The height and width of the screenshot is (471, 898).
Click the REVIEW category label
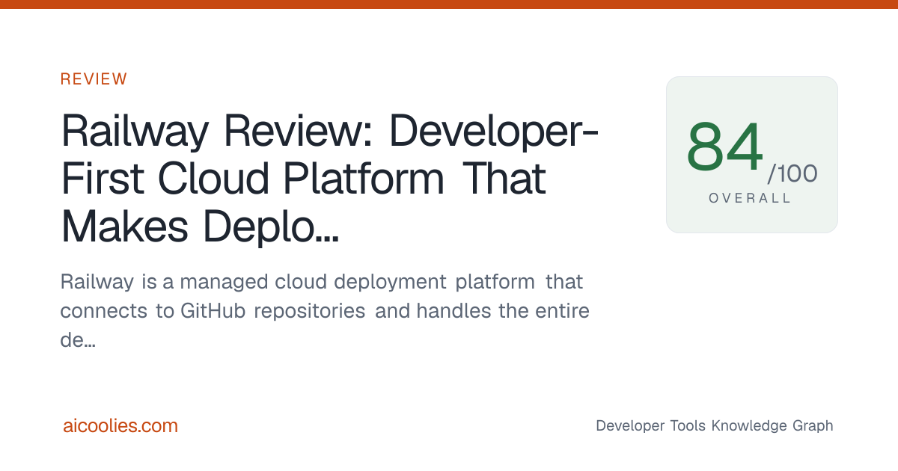click(94, 79)
